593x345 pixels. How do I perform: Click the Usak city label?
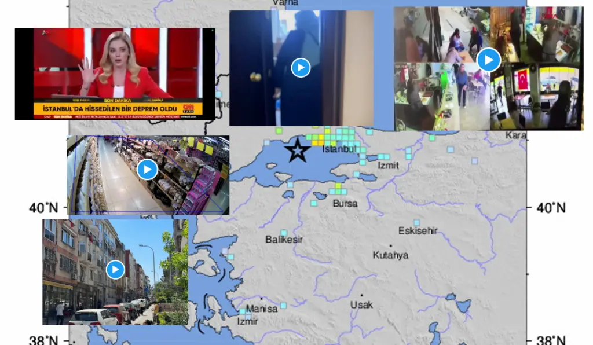(x=361, y=304)
